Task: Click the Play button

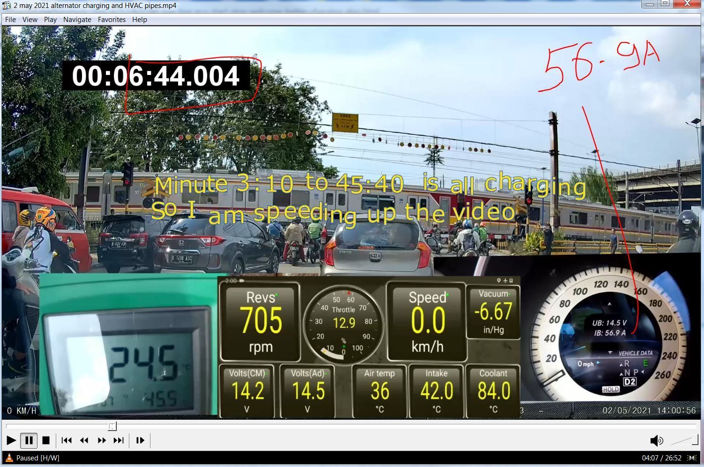Action: [x=11, y=440]
